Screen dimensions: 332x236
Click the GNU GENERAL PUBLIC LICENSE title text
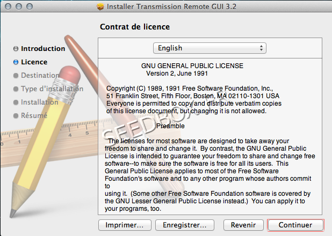192,65
